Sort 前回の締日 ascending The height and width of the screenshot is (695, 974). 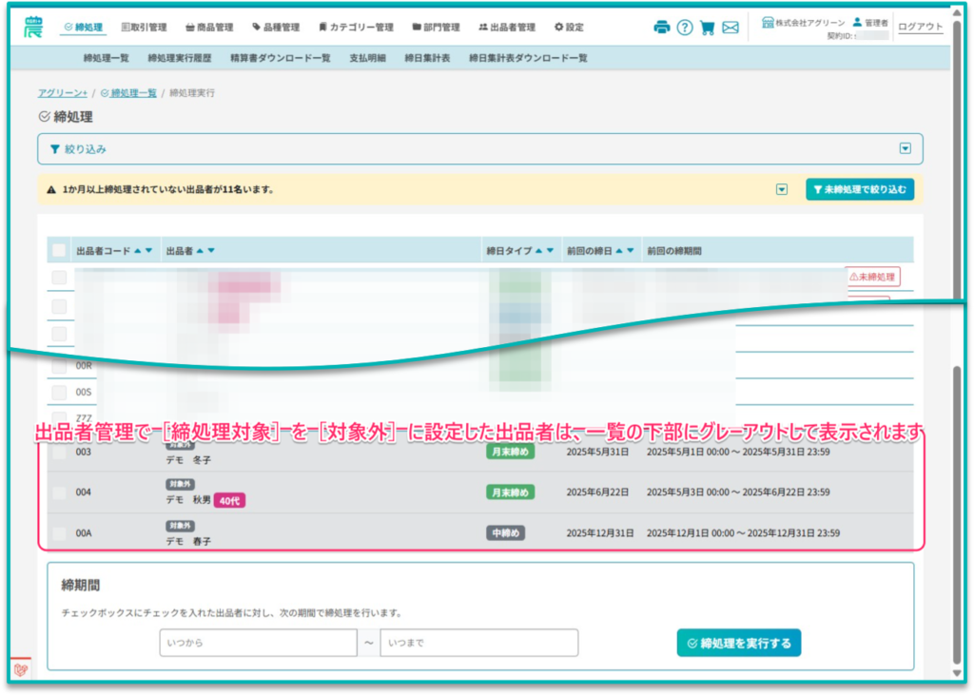point(618,250)
